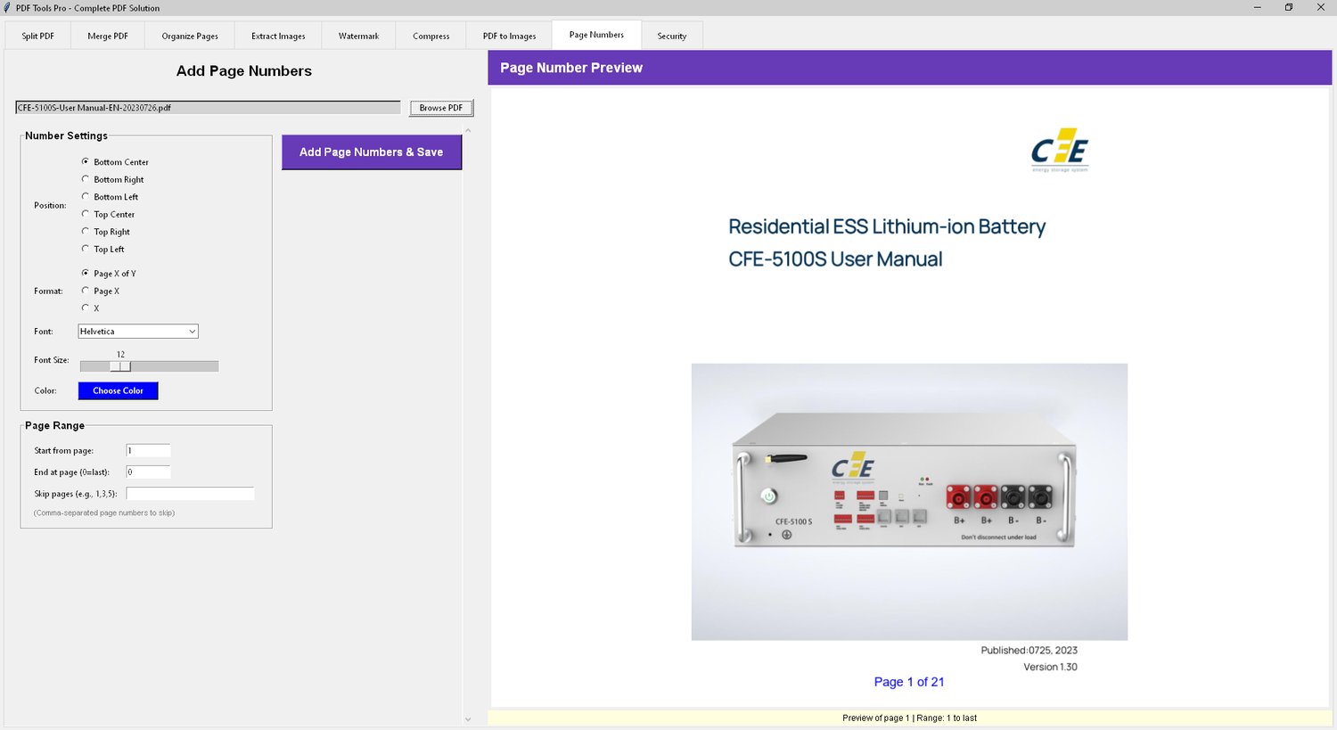Switch to the Split PDF tab

(38, 37)
